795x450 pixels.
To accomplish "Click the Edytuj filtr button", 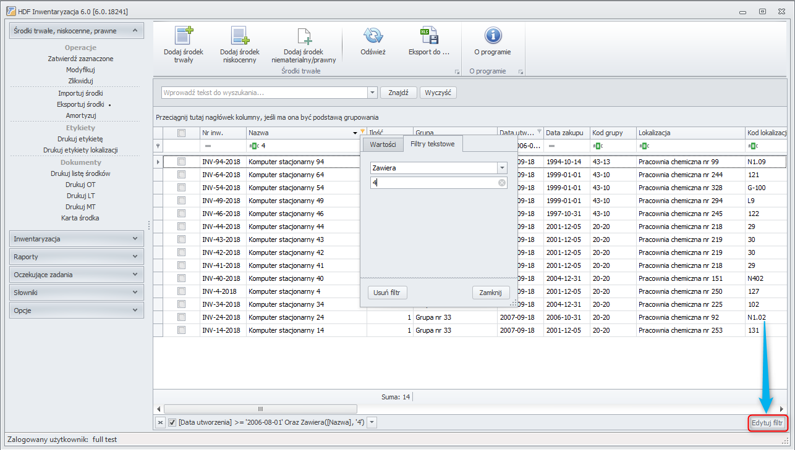I will (768, 423).
